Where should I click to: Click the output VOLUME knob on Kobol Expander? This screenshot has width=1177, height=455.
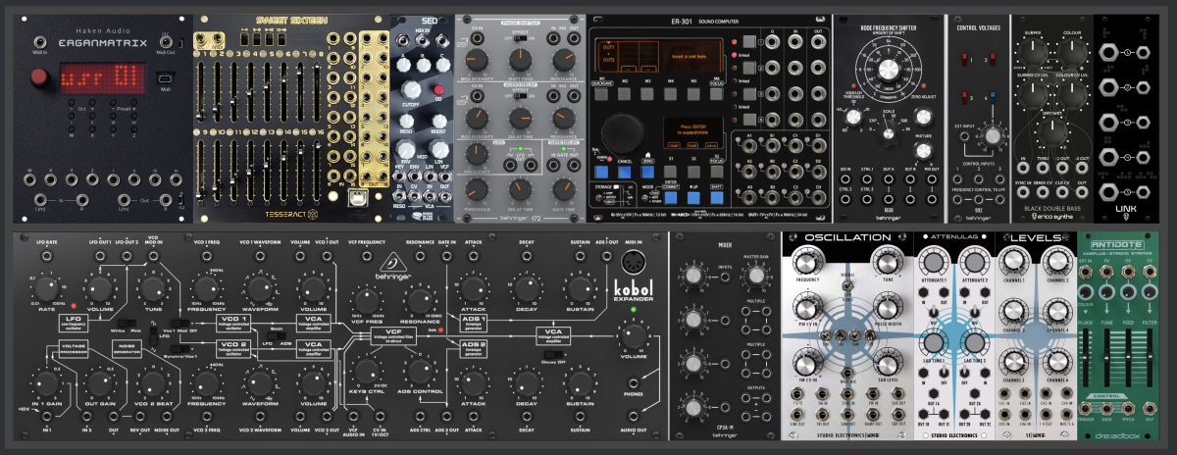pyautogui.click(x=632, y=337)
